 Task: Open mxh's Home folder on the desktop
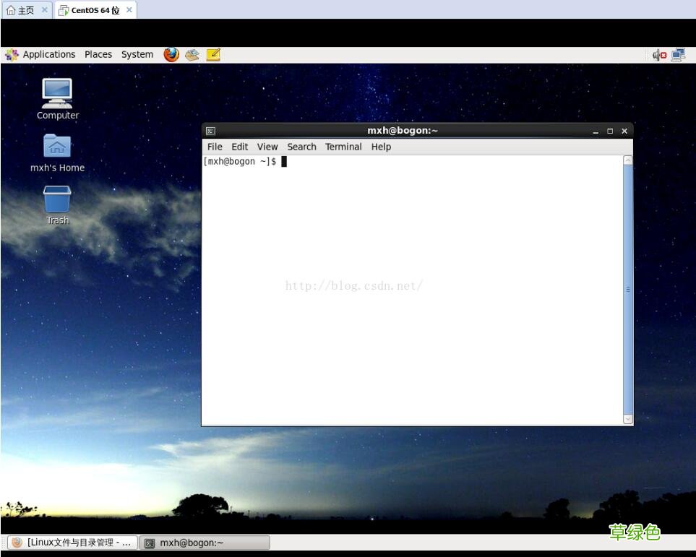point(57,148)
